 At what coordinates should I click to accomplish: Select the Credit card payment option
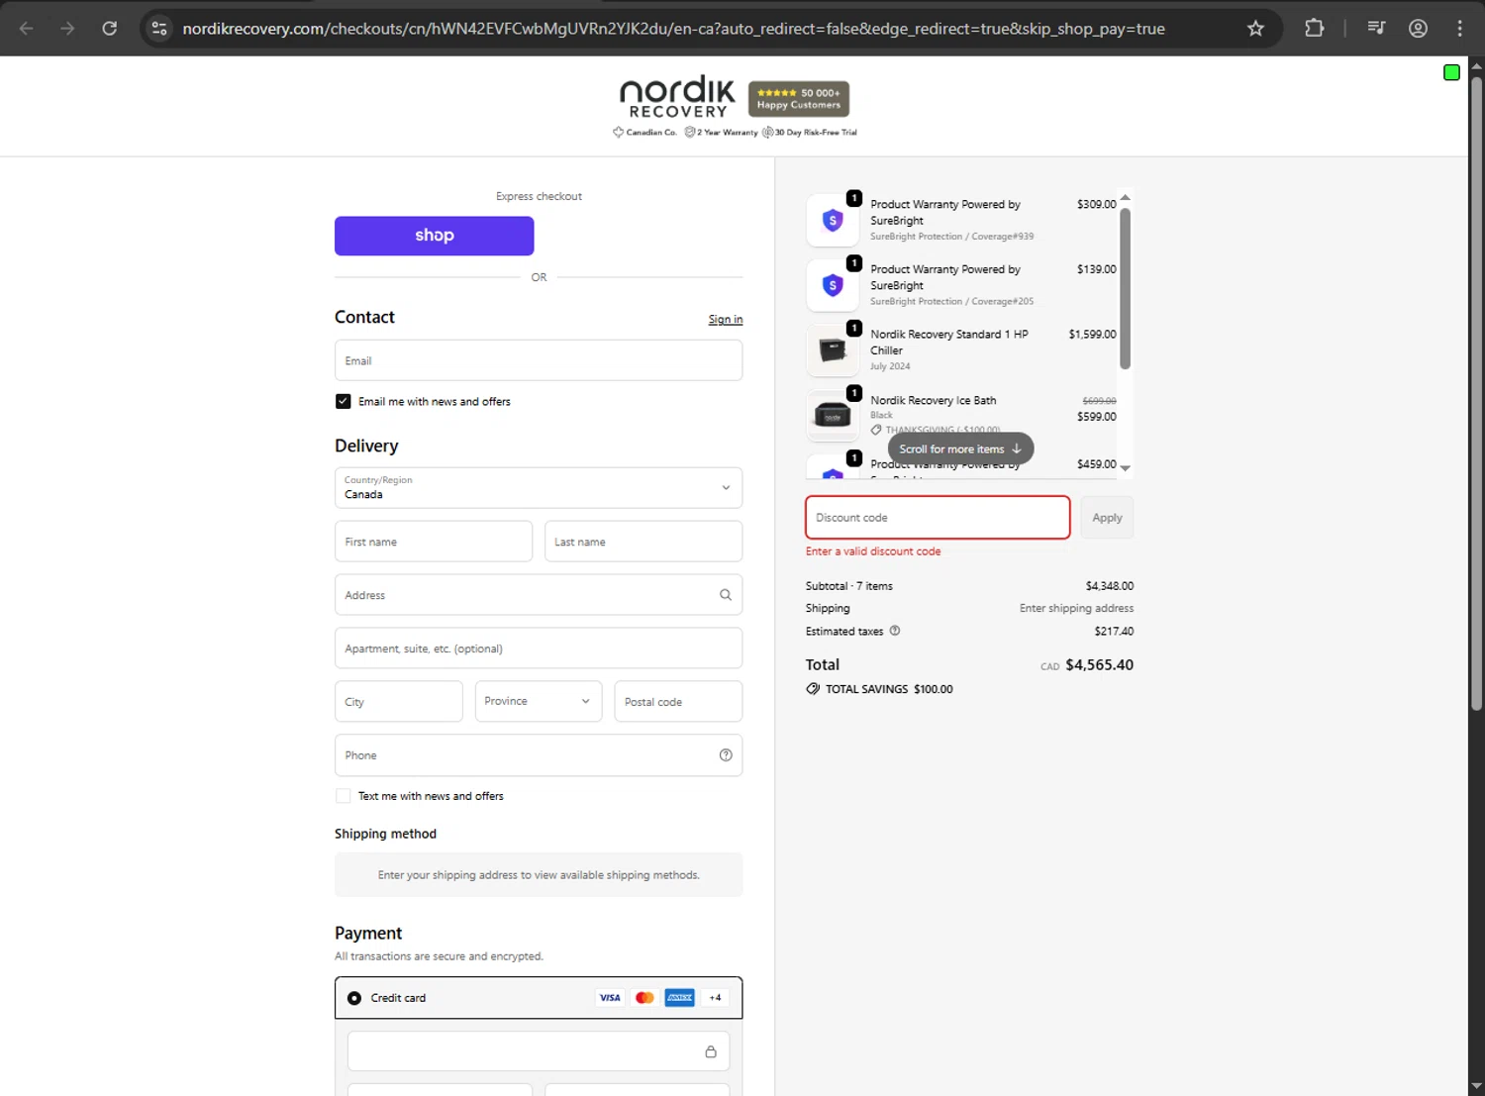pyautogui.click(x=354, y=998)
